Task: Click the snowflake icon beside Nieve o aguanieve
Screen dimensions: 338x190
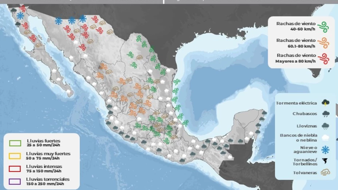Action: pyautogui.click(x=325, y=150)
